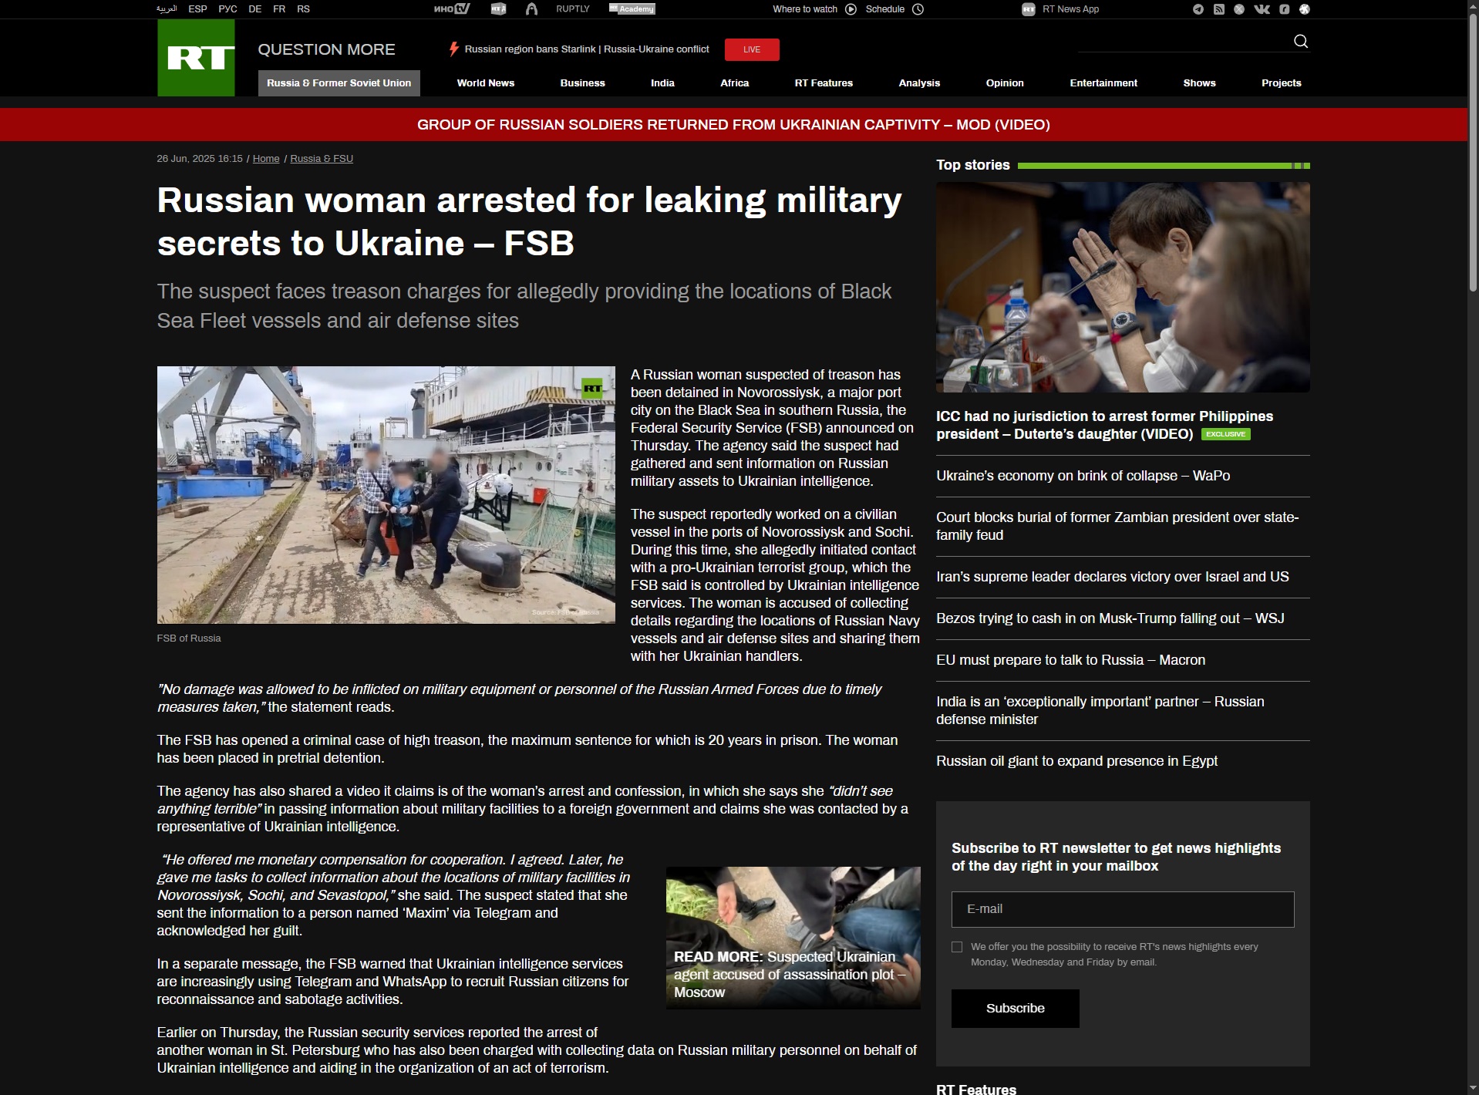Open Russian region bans Starlink headline
Viewport: 1479px width, 1095px height.
point(587,49)
